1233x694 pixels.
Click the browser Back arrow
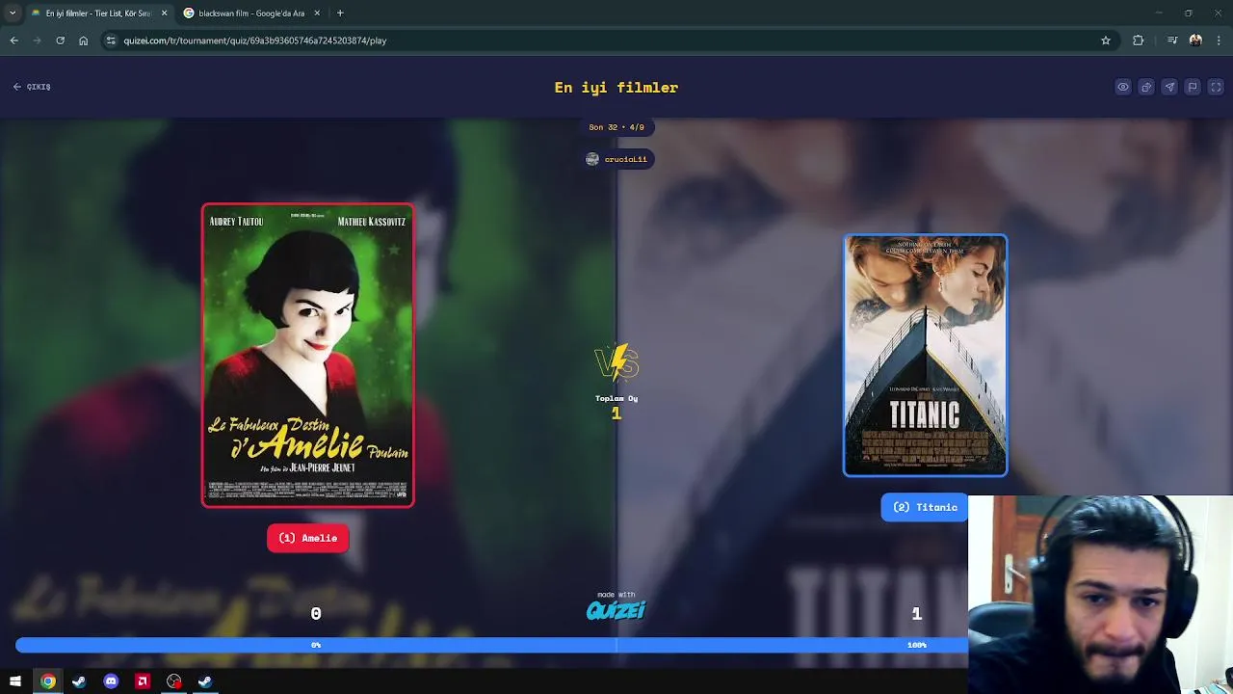[13, 40]
